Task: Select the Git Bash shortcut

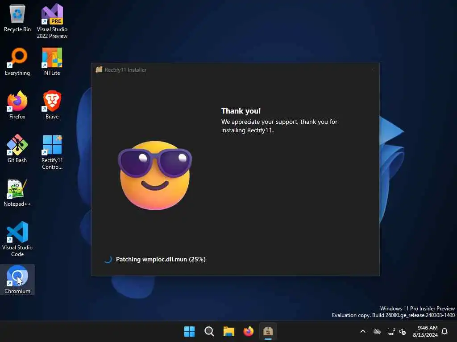Action: coord(17,149)
